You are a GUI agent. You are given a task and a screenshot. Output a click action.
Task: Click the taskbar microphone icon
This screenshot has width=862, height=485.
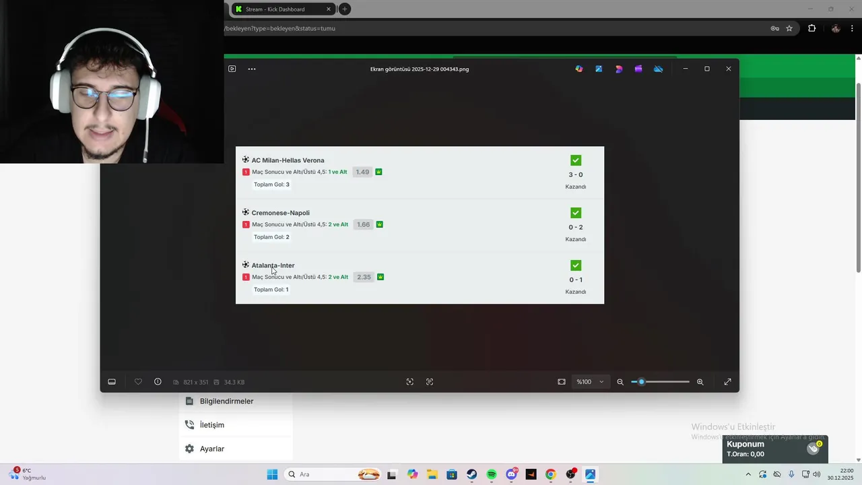click(x=791, y=474)
